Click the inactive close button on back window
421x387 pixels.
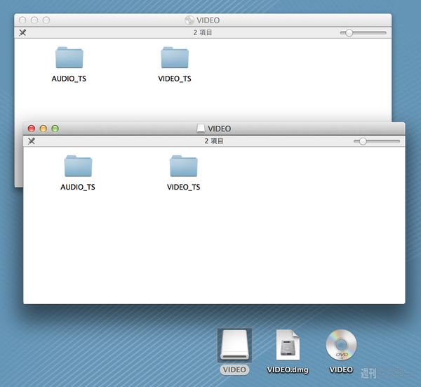[x=22, y=20]
